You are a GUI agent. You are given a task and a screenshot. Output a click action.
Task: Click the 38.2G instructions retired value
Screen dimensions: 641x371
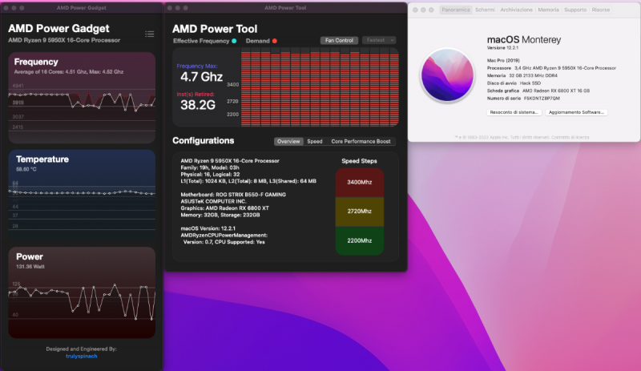(198, 105)
